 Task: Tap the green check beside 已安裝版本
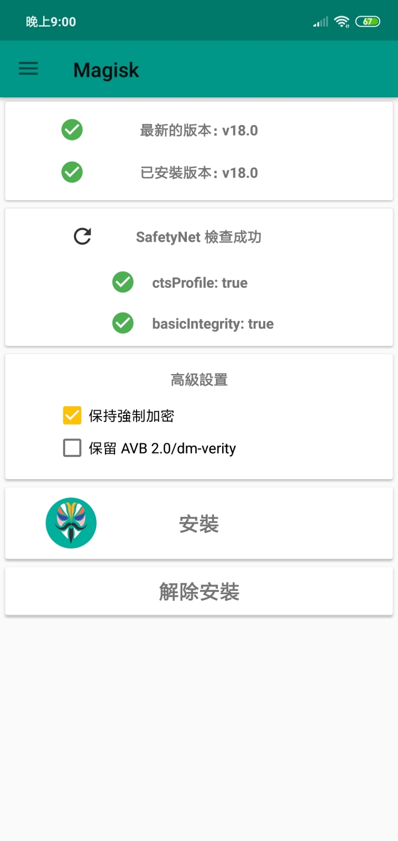click(72, 172)
